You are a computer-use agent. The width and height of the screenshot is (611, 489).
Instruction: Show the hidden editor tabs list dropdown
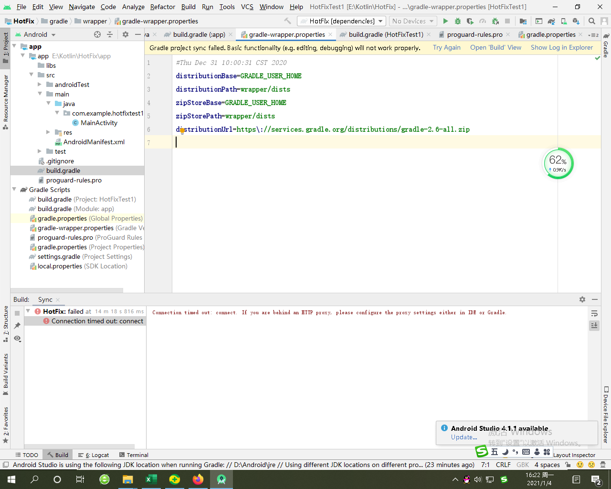coord(593,35)
